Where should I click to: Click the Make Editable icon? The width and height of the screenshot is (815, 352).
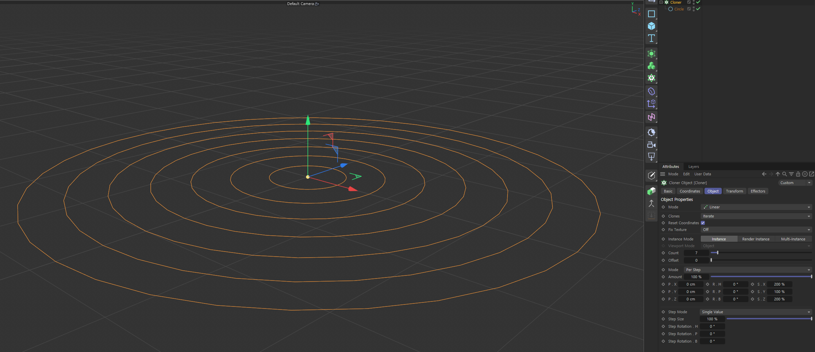pyautogui.click(x=651, y=175)
